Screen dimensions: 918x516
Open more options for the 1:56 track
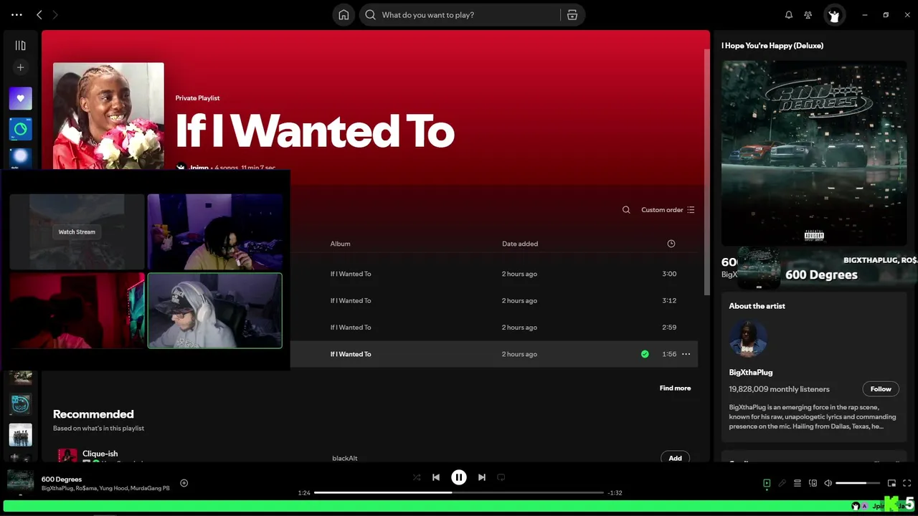(x=686, y=354)
